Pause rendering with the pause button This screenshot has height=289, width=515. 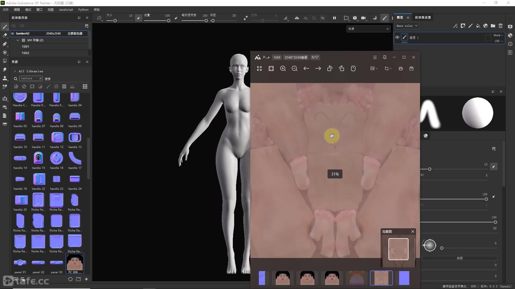click(x=334, y=18)
